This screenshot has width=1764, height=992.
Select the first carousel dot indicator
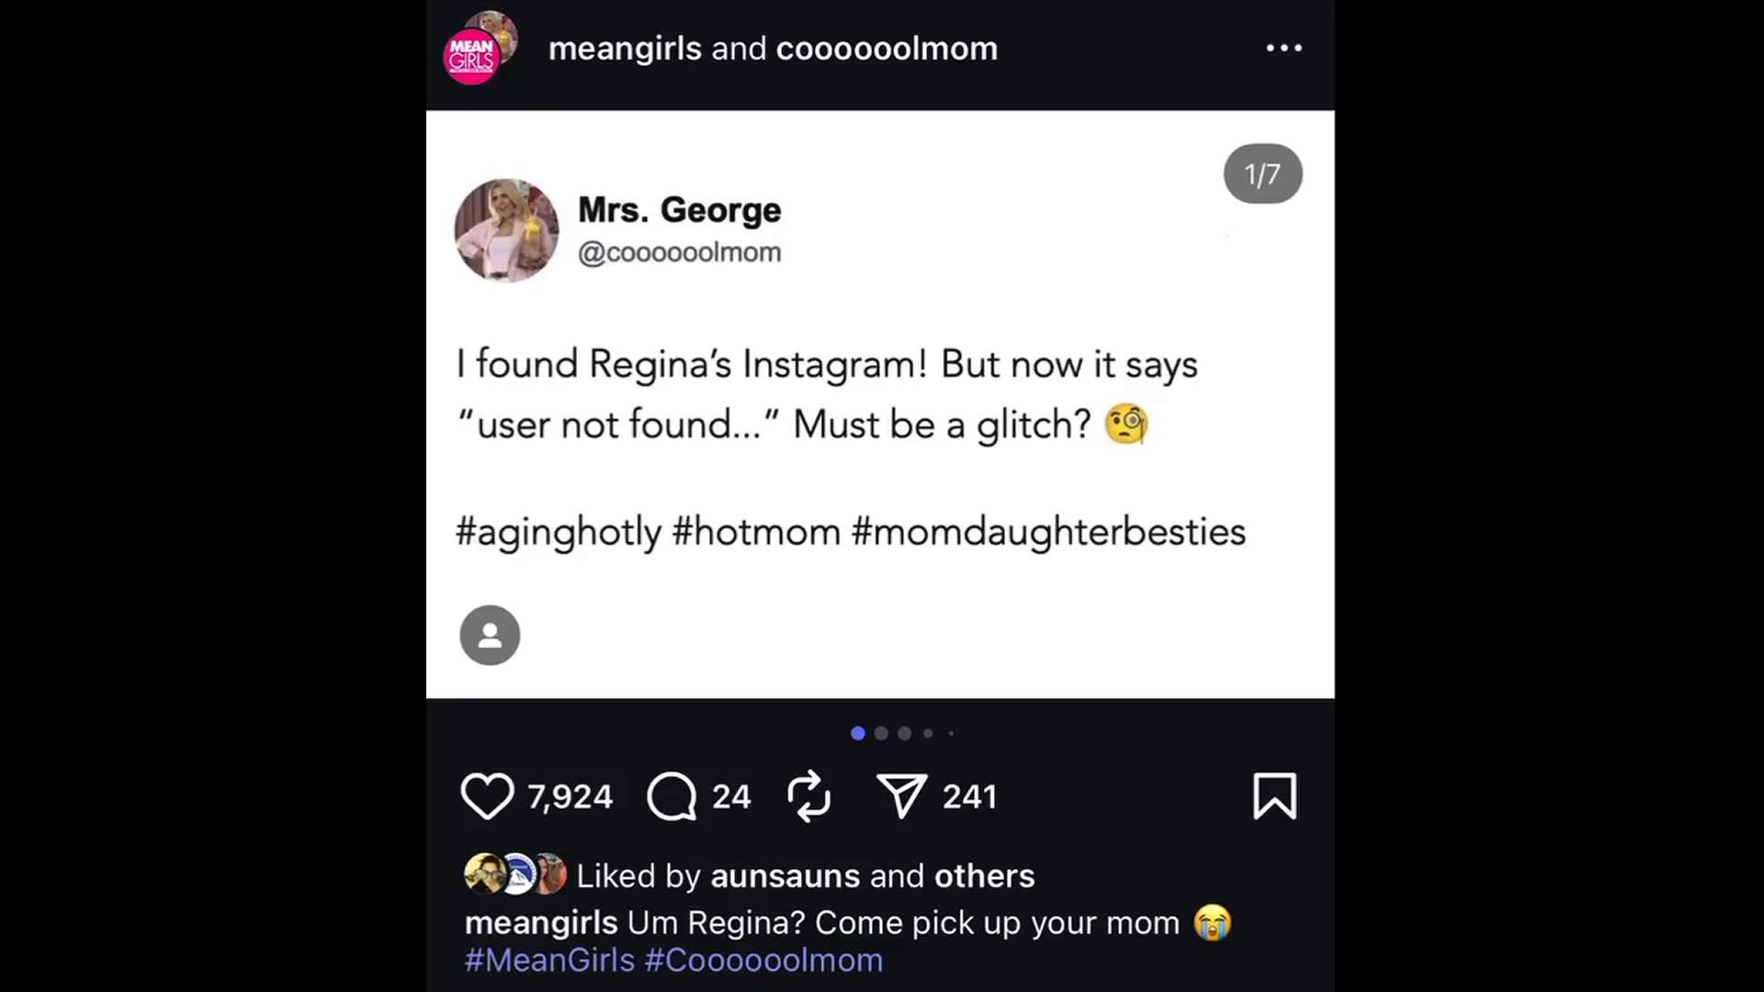(x=858, y=733)
